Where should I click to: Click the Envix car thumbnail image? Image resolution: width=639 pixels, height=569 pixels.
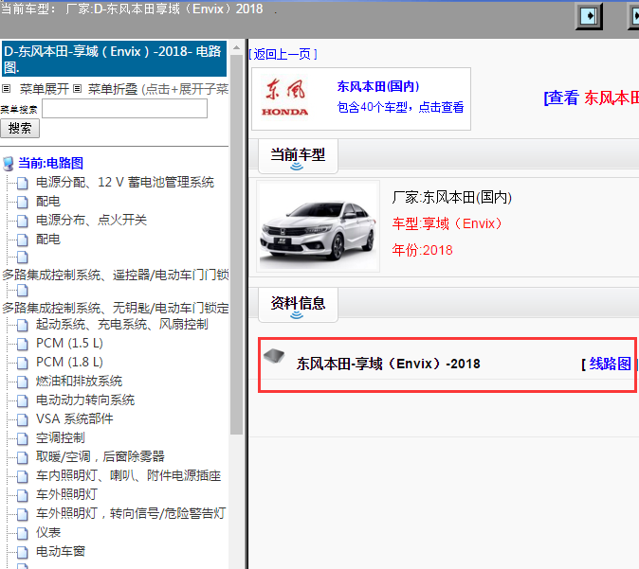pyautogui.click(x=318, y=226)
